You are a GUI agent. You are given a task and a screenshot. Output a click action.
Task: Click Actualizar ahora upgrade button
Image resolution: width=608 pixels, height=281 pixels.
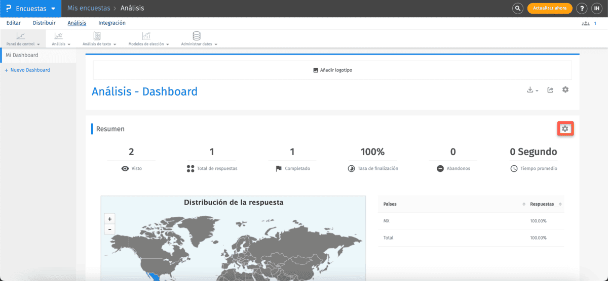tap(550, 8)
